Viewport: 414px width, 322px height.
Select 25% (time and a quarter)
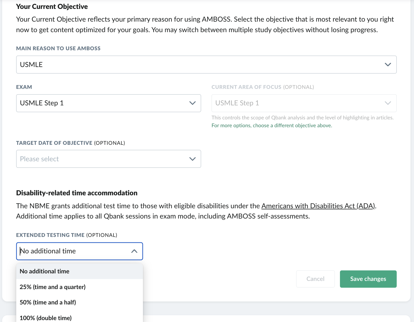coord(52,287)
